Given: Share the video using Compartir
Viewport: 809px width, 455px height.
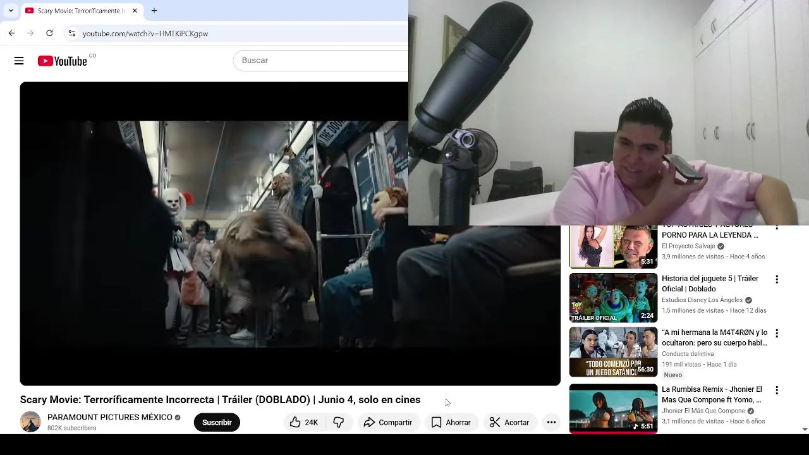Looking at the screenshot, I should [x=388, y=422].
